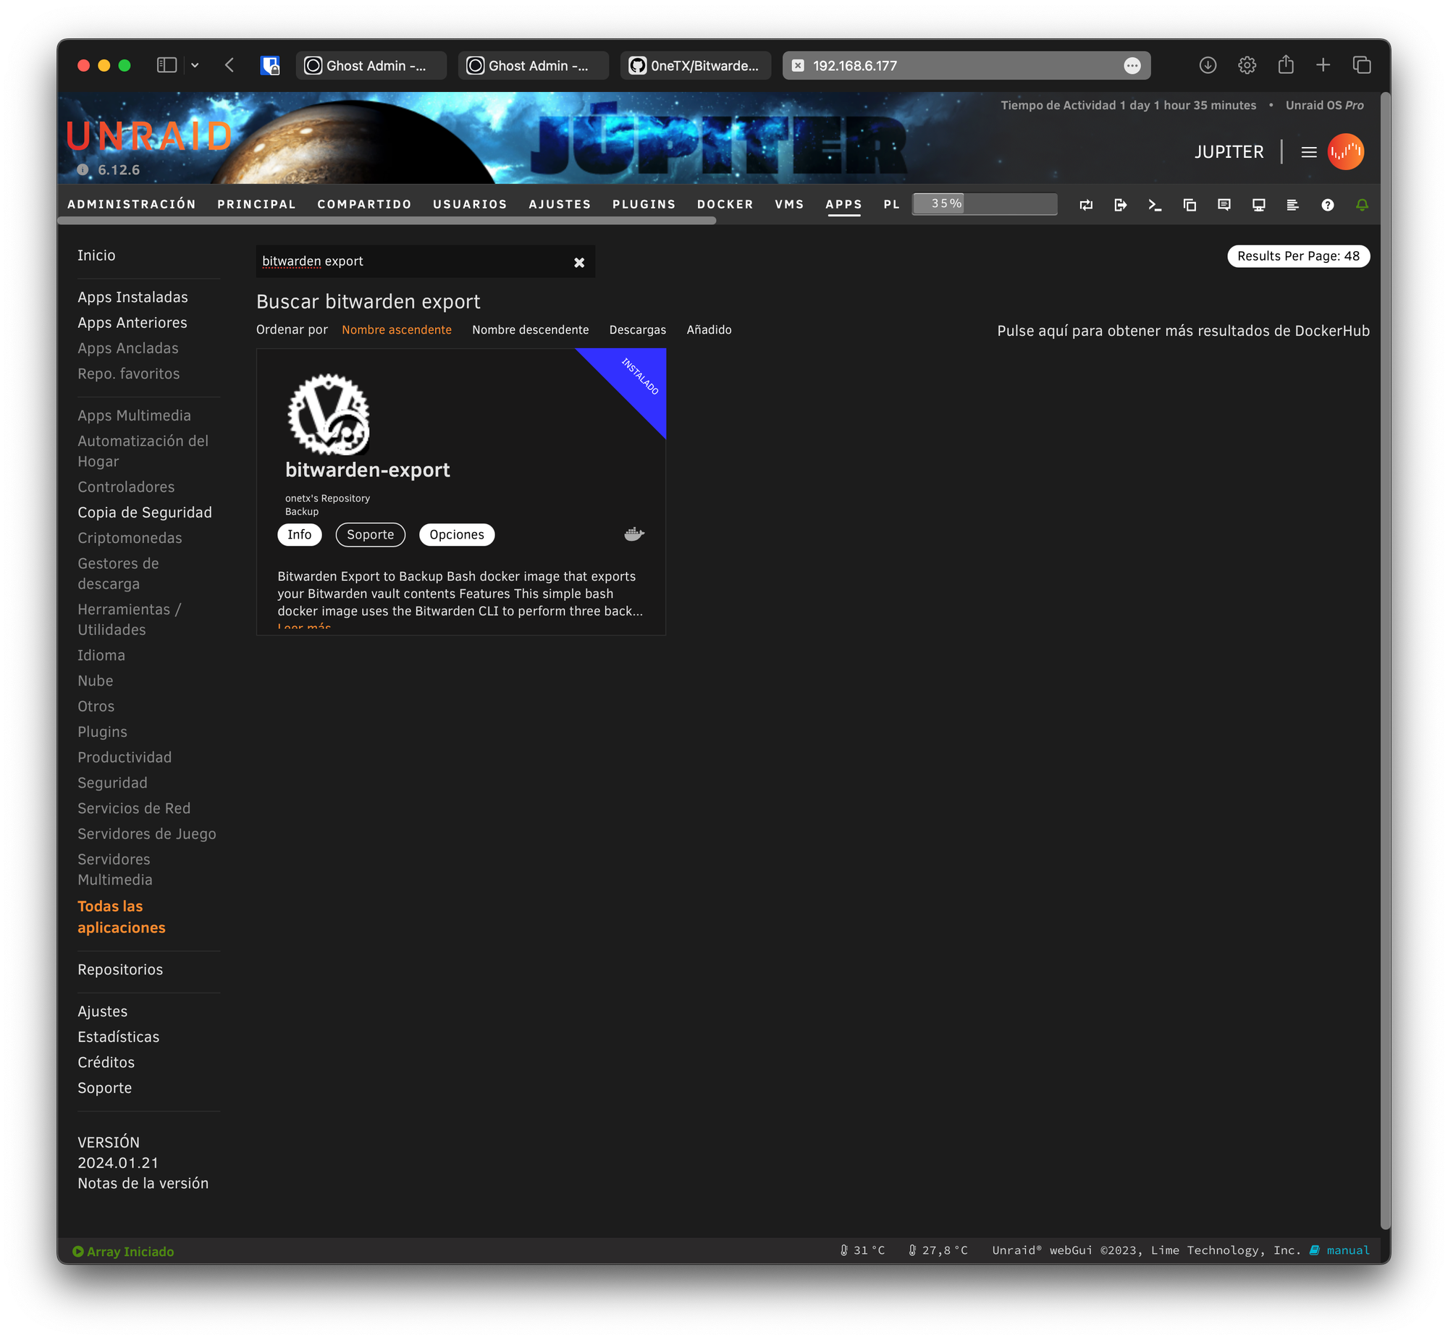Open Apps Anteriores in sidebar
This screenshot has height=1340, width=1448.
click(x=132, y=323)
